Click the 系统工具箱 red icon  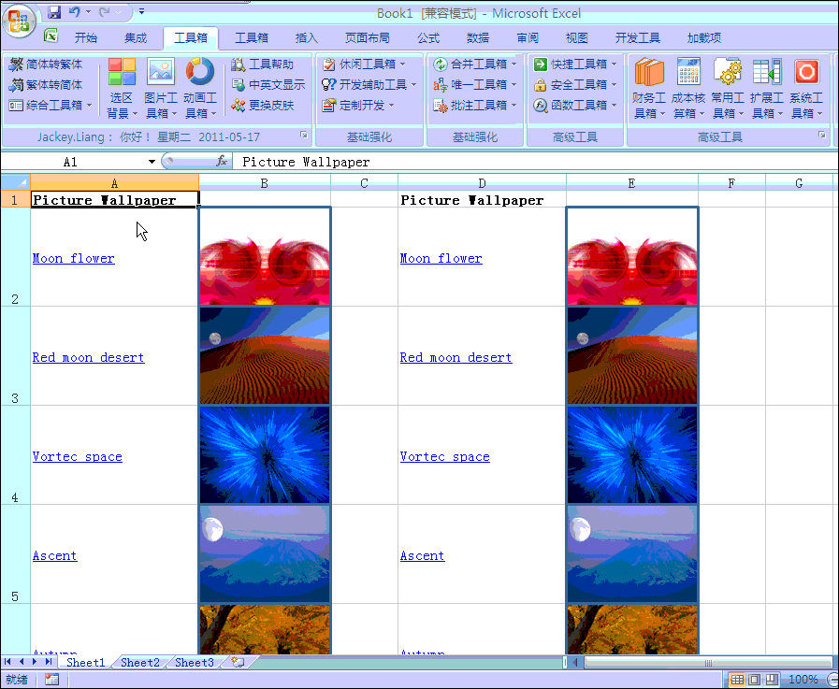pyautogui.click(x=806, y=73)
